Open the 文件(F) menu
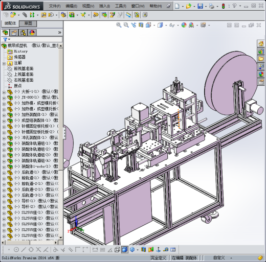 (55, 6)
